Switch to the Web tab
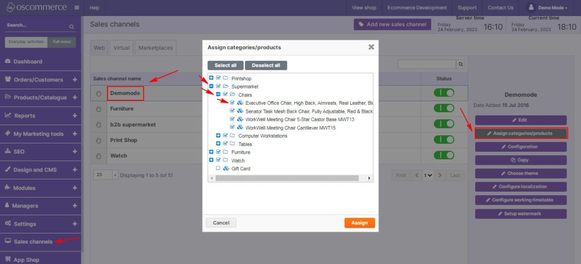 [x=99, y=48]
